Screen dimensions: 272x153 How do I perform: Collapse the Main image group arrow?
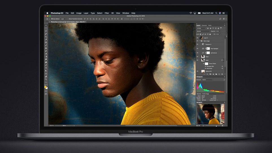[x=200, y=41]
